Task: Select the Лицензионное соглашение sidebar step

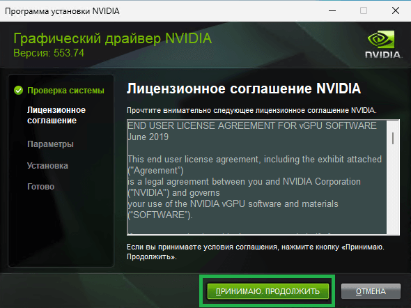Action: click(x=56, y=115)
